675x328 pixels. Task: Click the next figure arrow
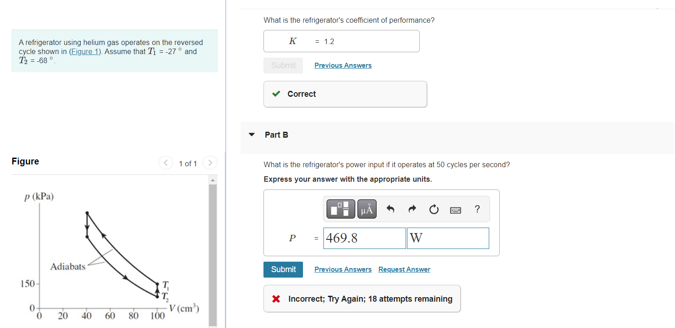coord(209,163)
